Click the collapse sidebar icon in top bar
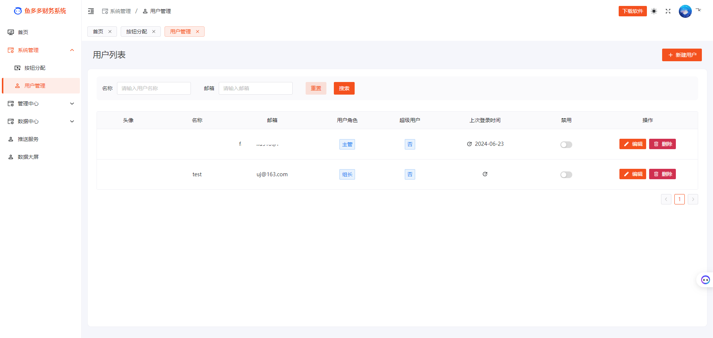The image size is (713, 338). pyautogui.click(x=91, y=11)
